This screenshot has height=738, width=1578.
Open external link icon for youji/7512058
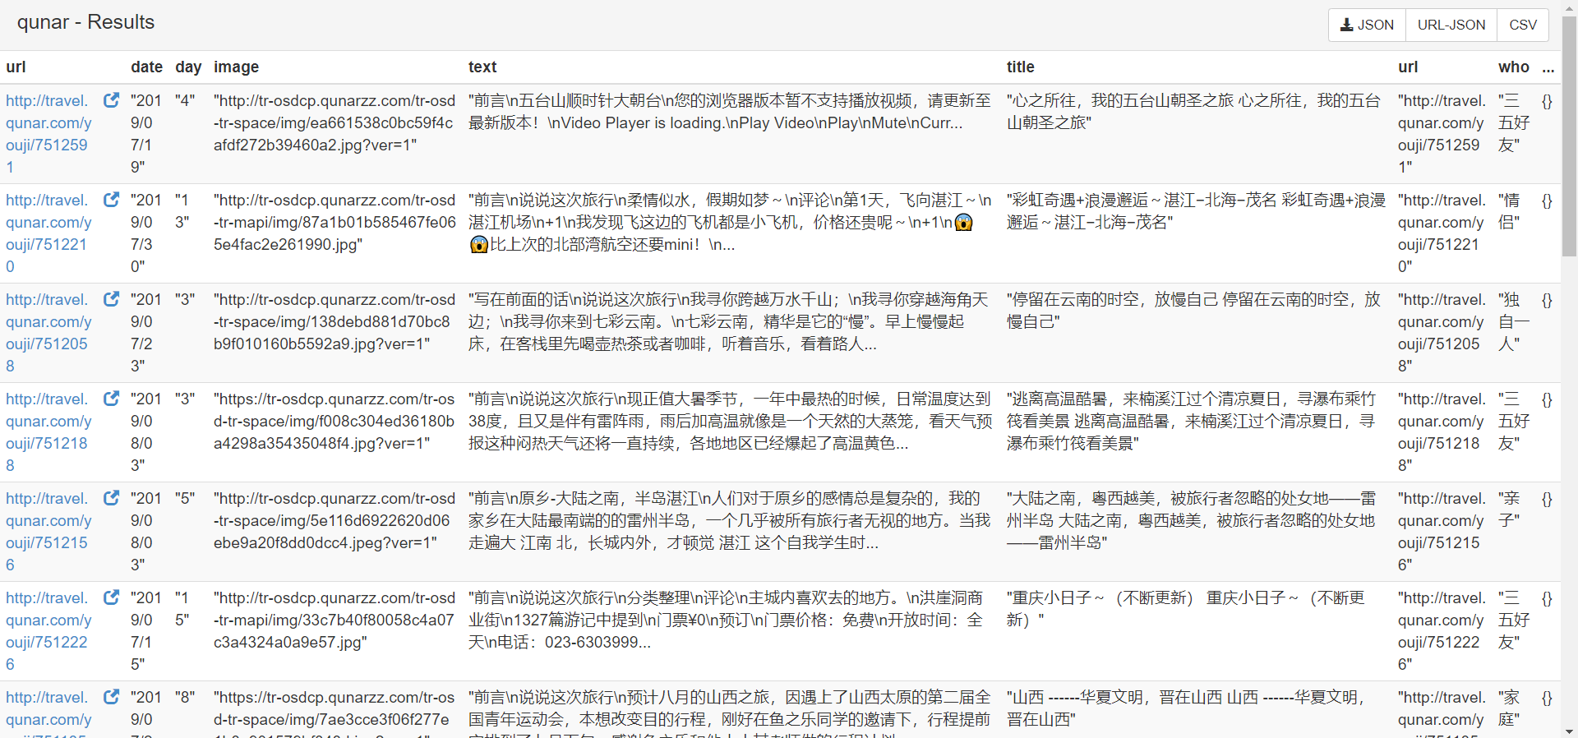(111, 299)
